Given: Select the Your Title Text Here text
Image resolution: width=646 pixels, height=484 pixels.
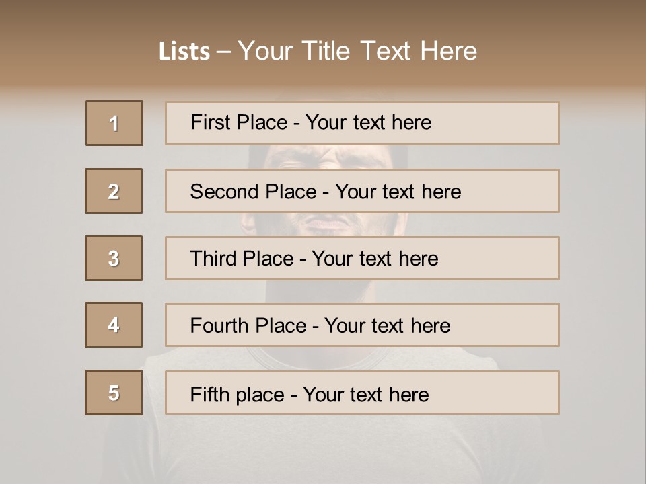Looking at the screenshot, I should pyautogui.click(x=357, y=51).
